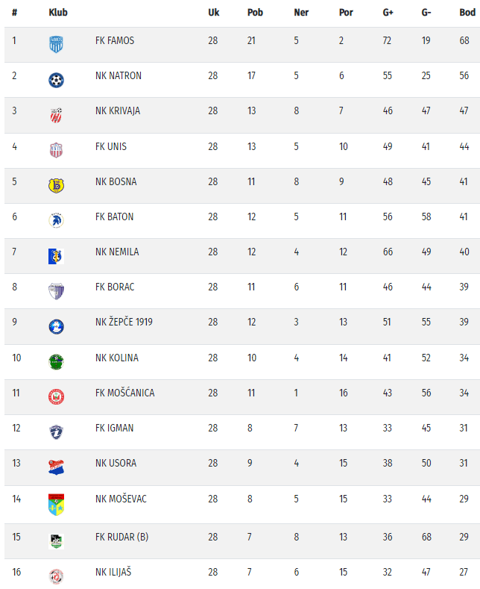This screenshot has height=589, width=480.
Task: Click the NK Bosna yellow badge
Action: [56, 184]
